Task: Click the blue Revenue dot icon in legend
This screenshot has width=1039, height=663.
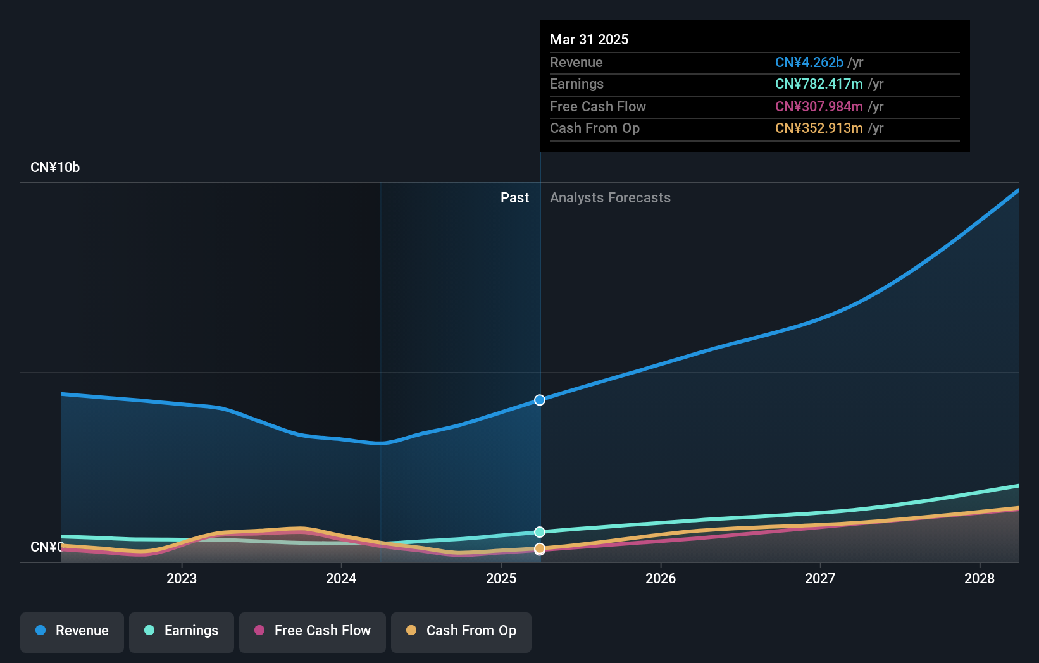Action: tap(40, 631)
